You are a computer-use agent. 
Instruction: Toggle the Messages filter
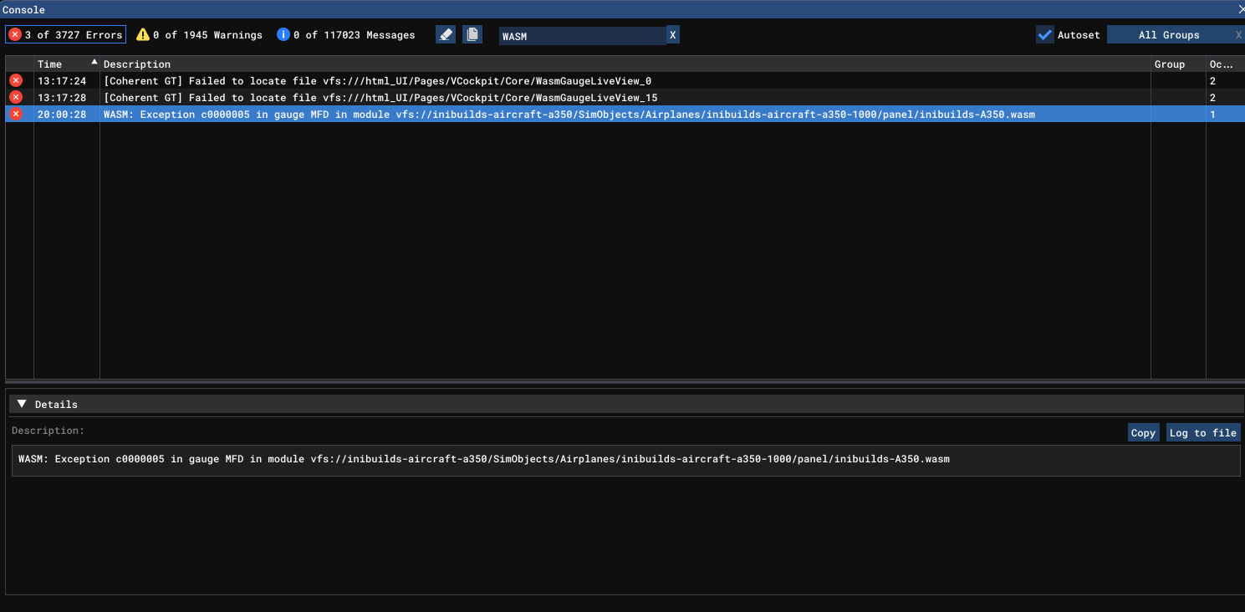345,34
